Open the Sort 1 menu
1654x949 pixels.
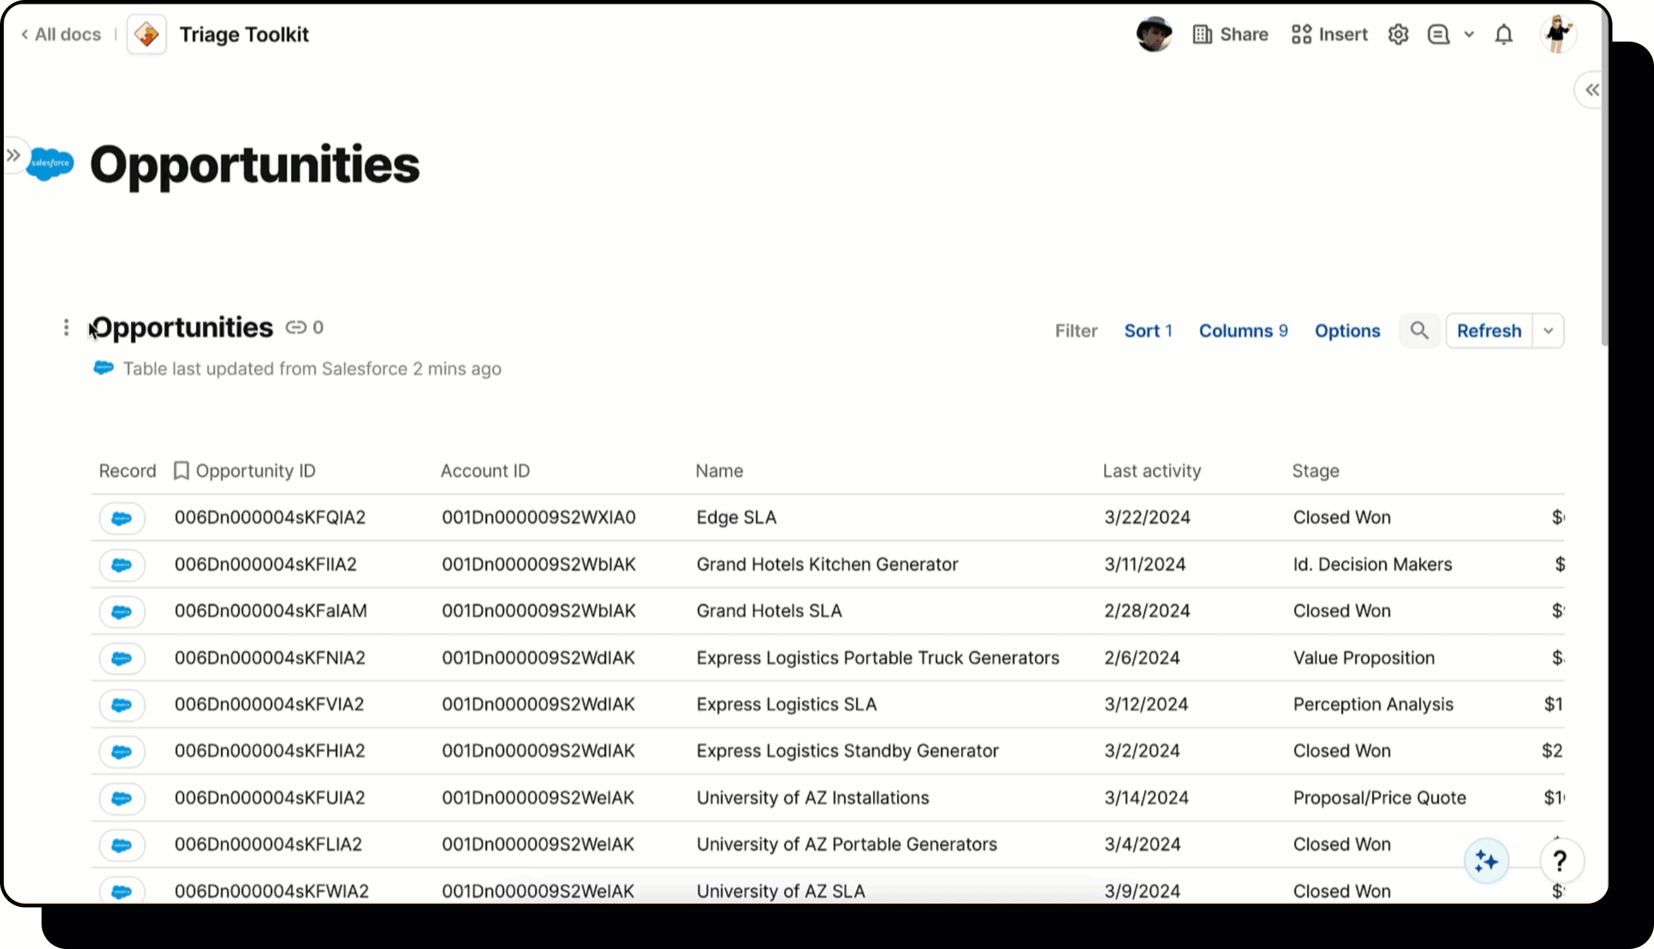[1148, 330]
